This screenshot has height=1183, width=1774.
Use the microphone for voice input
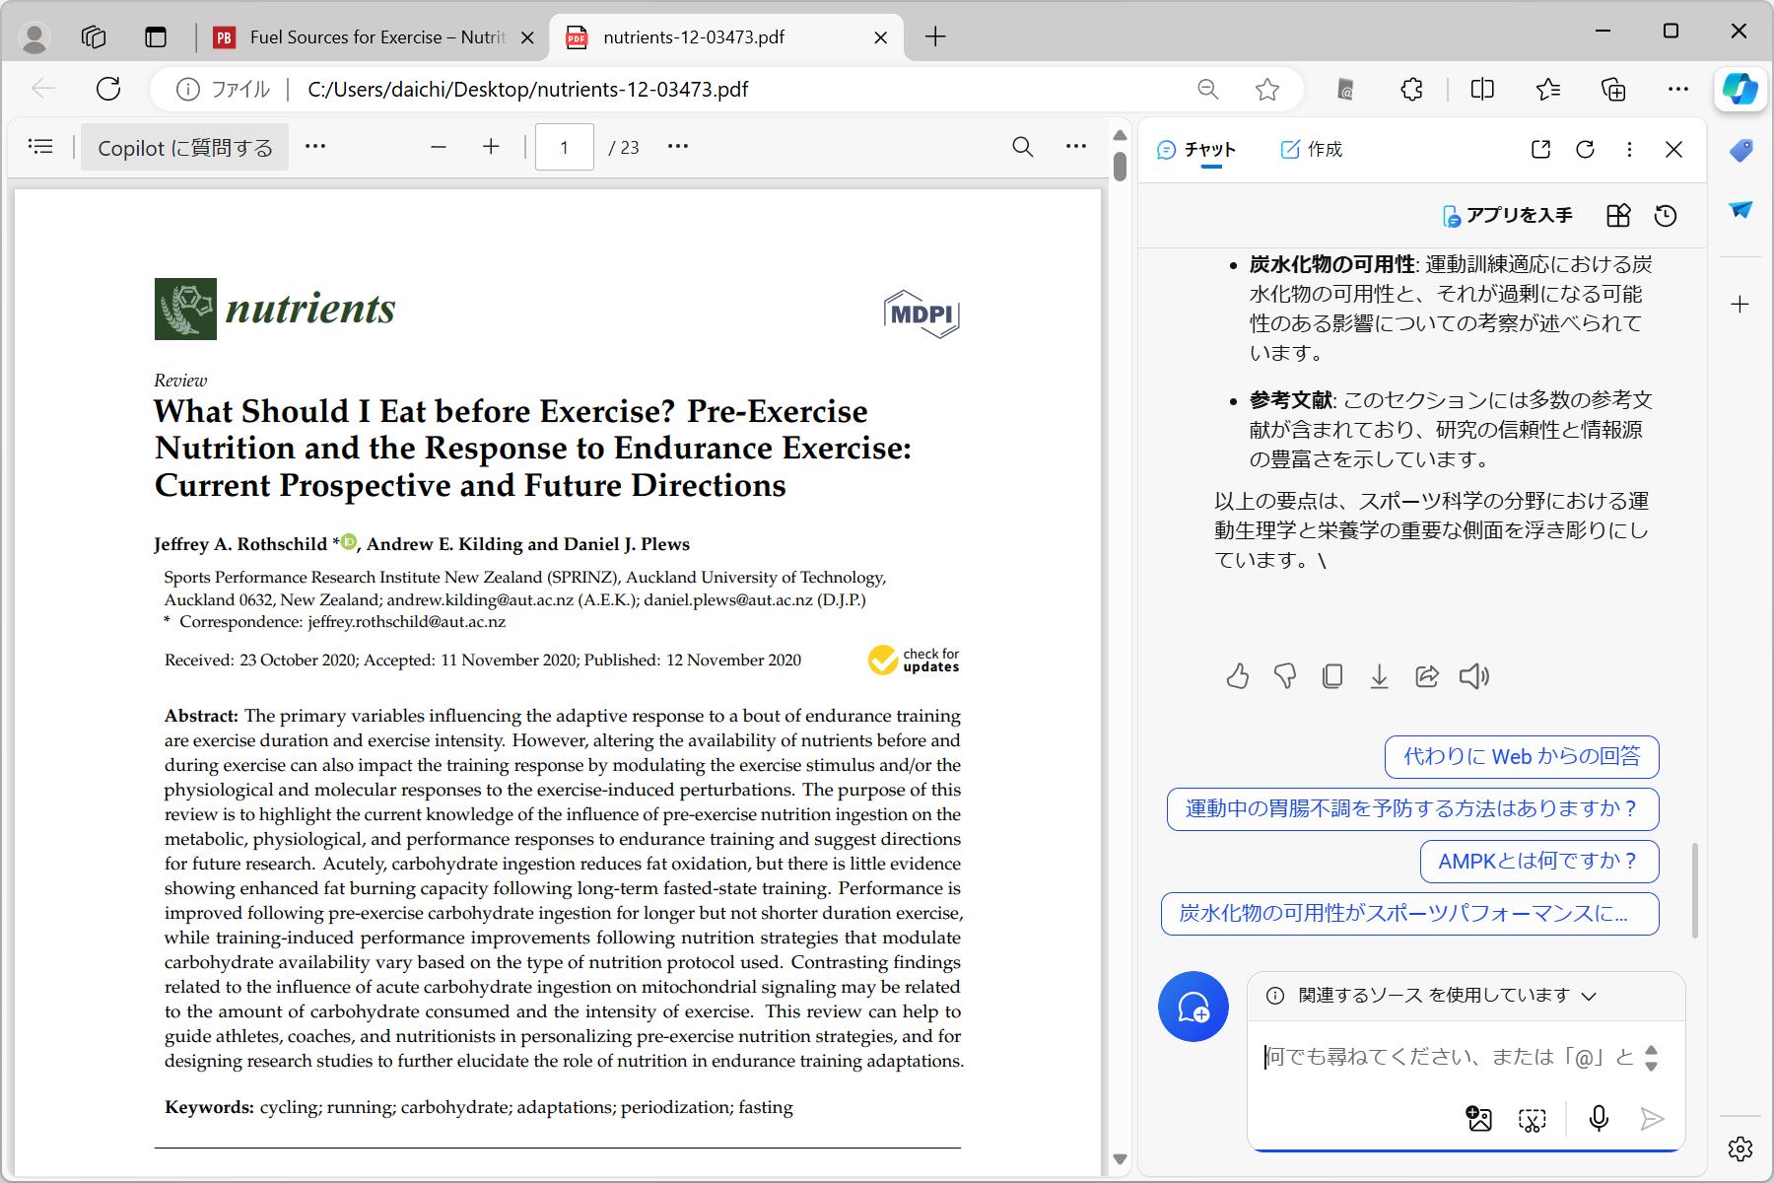1599,1119
